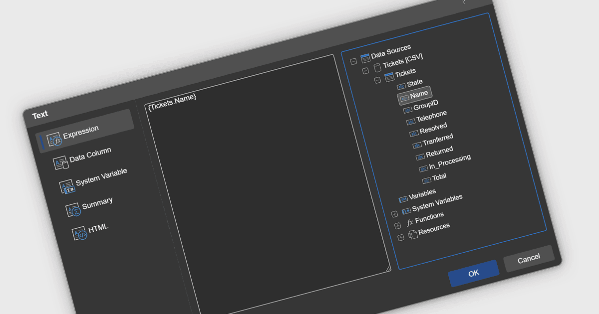
Task: Collapse the Tickets table node
Action: click(x=377, y=80)
